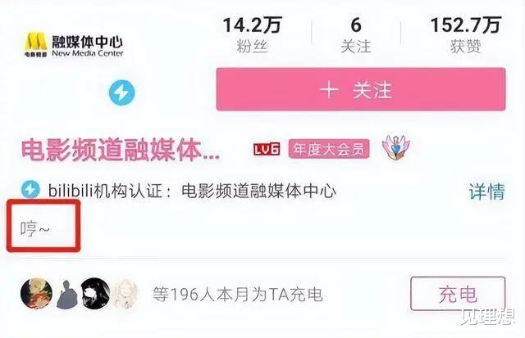
Task: View the 14.2万 粉丝 followers count
Action: (253, 34)
